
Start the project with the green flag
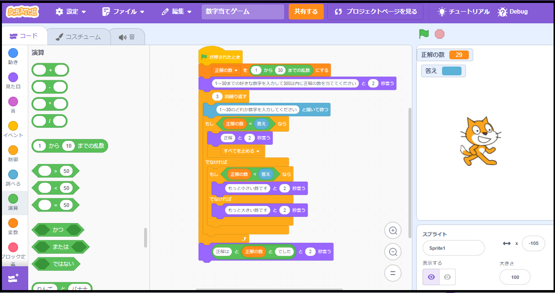click(424, 34)
